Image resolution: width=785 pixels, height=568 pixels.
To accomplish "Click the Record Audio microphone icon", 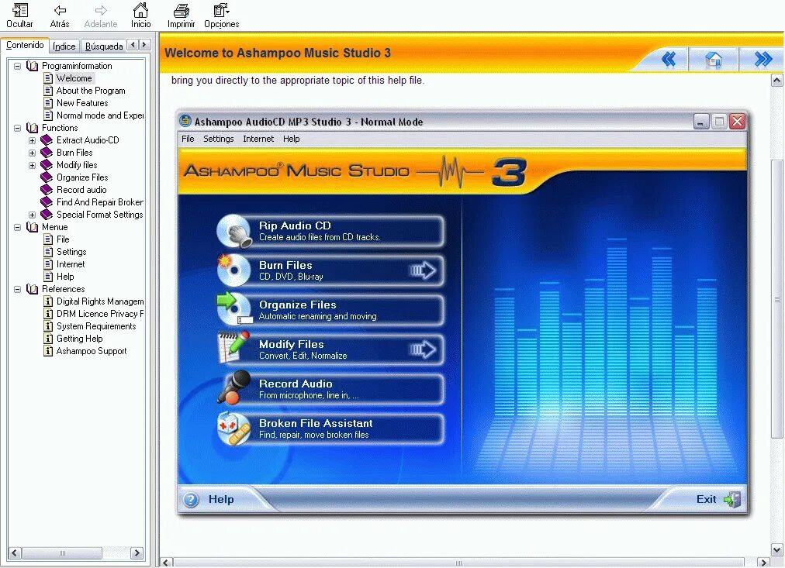I will tap(233, 387).
